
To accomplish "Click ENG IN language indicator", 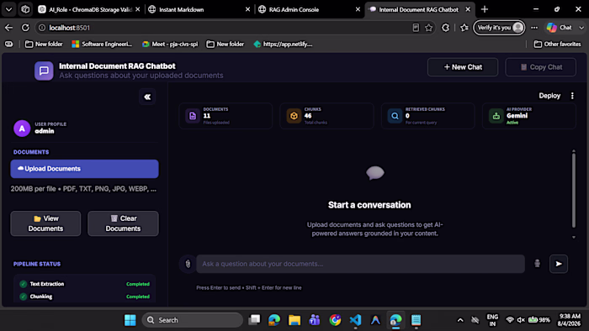I will pyautogui.click(x=492, y=320).
